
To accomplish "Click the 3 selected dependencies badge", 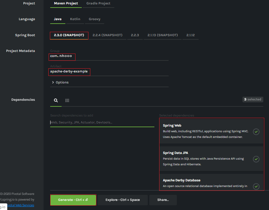I will point(253,99).
